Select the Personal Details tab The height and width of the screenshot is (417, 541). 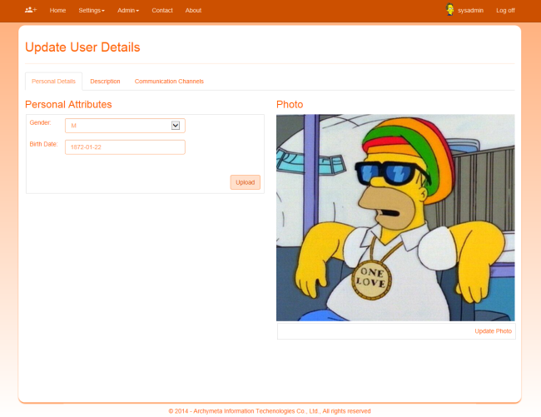click(53, 82)
